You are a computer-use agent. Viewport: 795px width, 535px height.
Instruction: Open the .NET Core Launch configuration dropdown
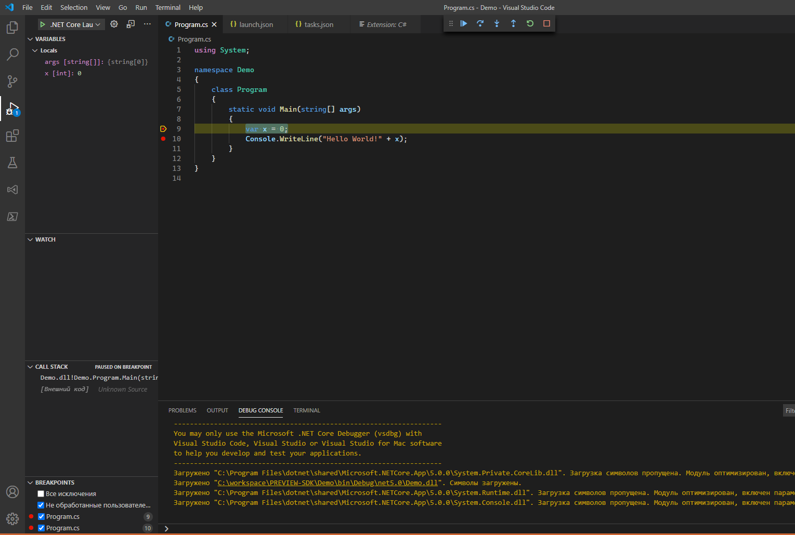(x=75, y=24)
